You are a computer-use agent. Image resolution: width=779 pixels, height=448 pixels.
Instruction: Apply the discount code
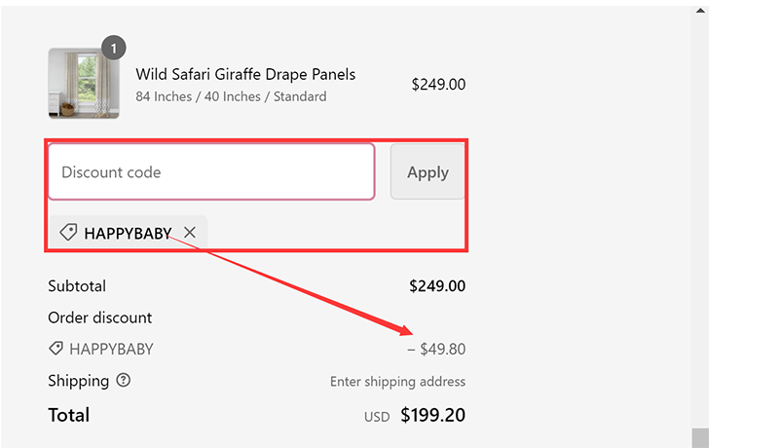[x=427, y=172]
